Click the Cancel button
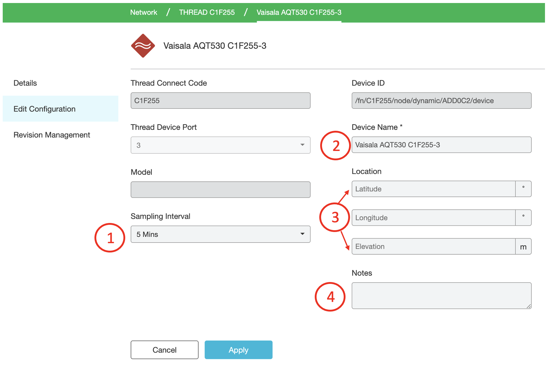The width and height of the screenshot is (548, 367). [164, 350]
